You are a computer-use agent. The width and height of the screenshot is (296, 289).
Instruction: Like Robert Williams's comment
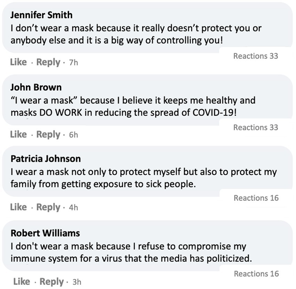point(22,281)
